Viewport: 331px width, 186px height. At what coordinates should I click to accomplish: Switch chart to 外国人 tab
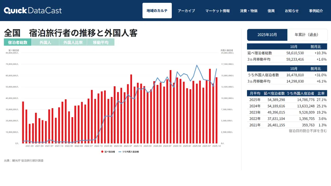point(45,42)
